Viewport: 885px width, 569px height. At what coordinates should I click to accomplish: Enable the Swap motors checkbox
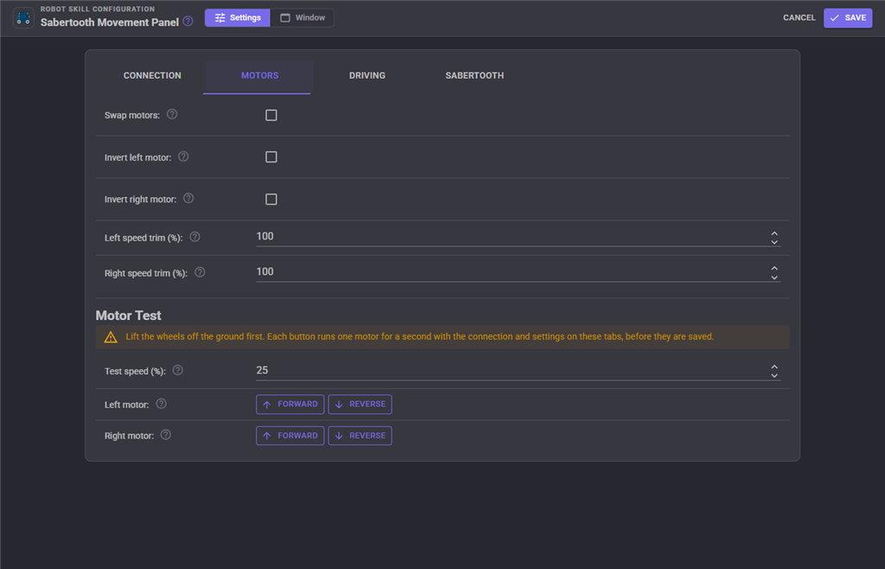[271, 115]
